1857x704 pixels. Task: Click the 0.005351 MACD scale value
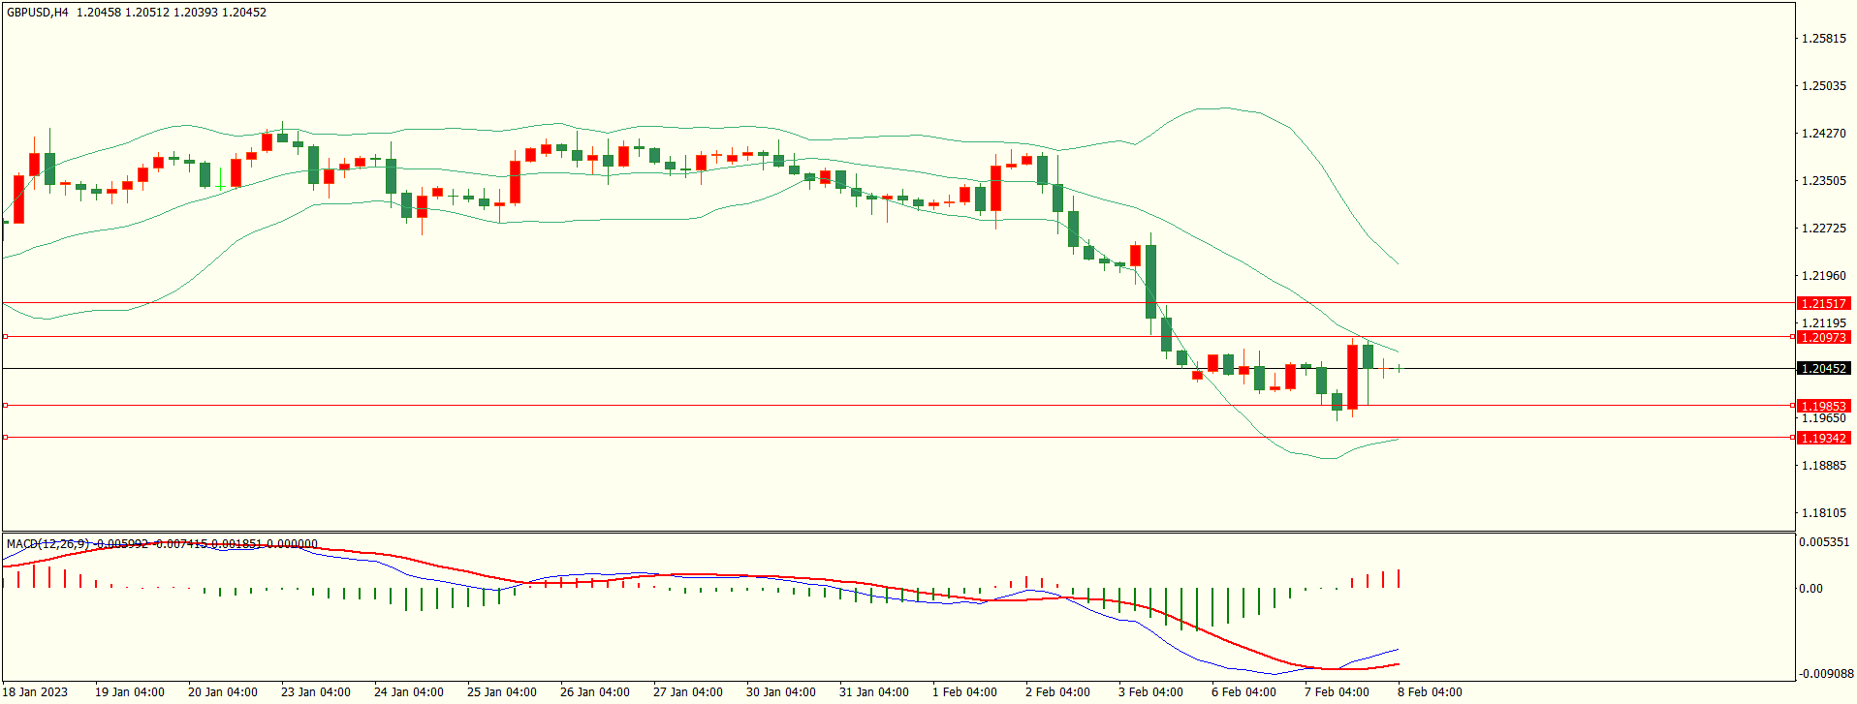1824,542
